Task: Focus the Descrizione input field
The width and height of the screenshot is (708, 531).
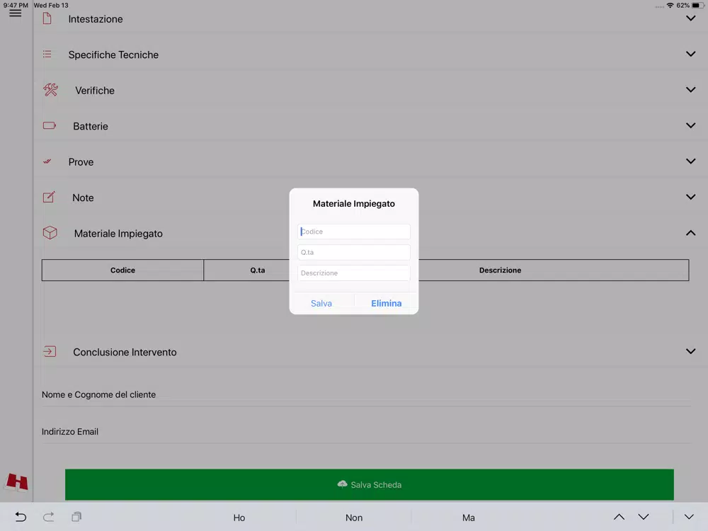Action: 354,273
